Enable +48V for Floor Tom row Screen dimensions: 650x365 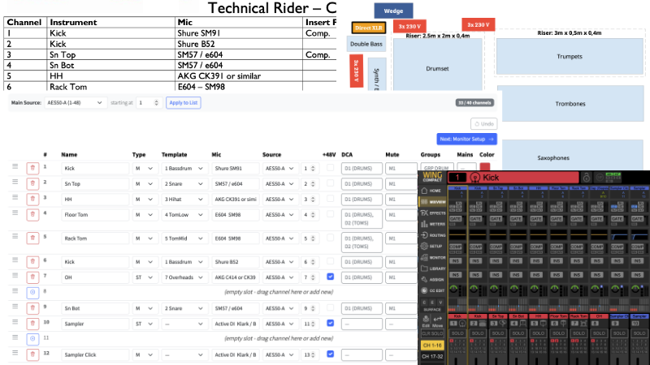point(330,214)
